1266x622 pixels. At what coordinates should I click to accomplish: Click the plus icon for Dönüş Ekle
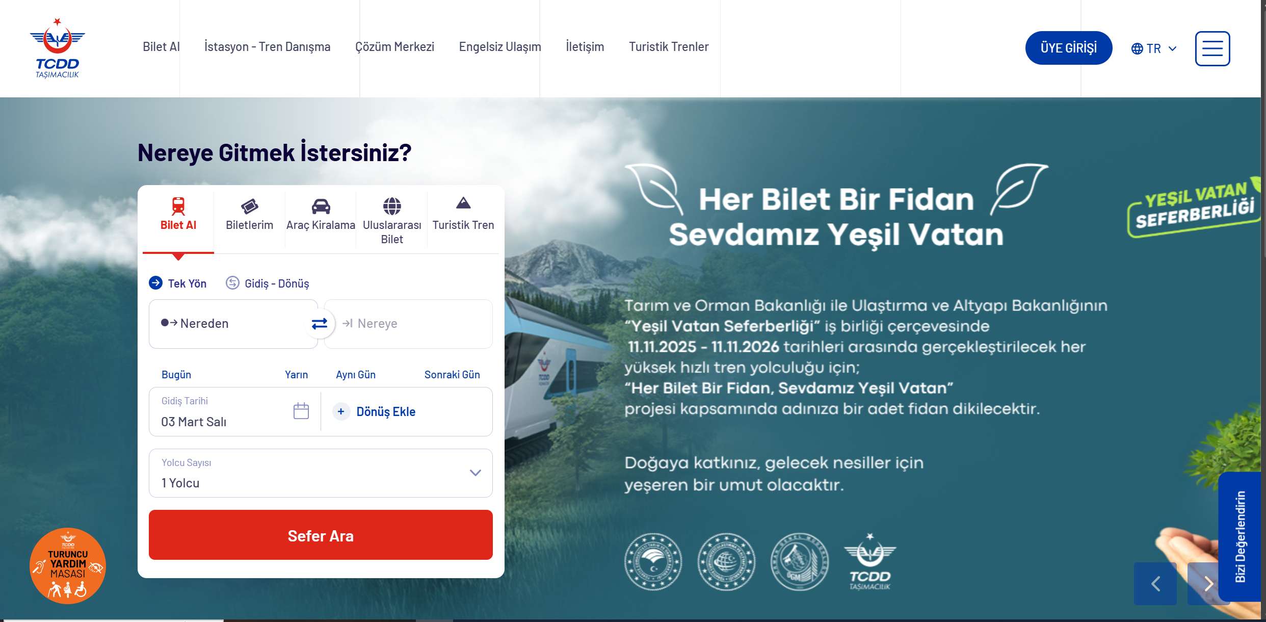[x=341, y=411]
